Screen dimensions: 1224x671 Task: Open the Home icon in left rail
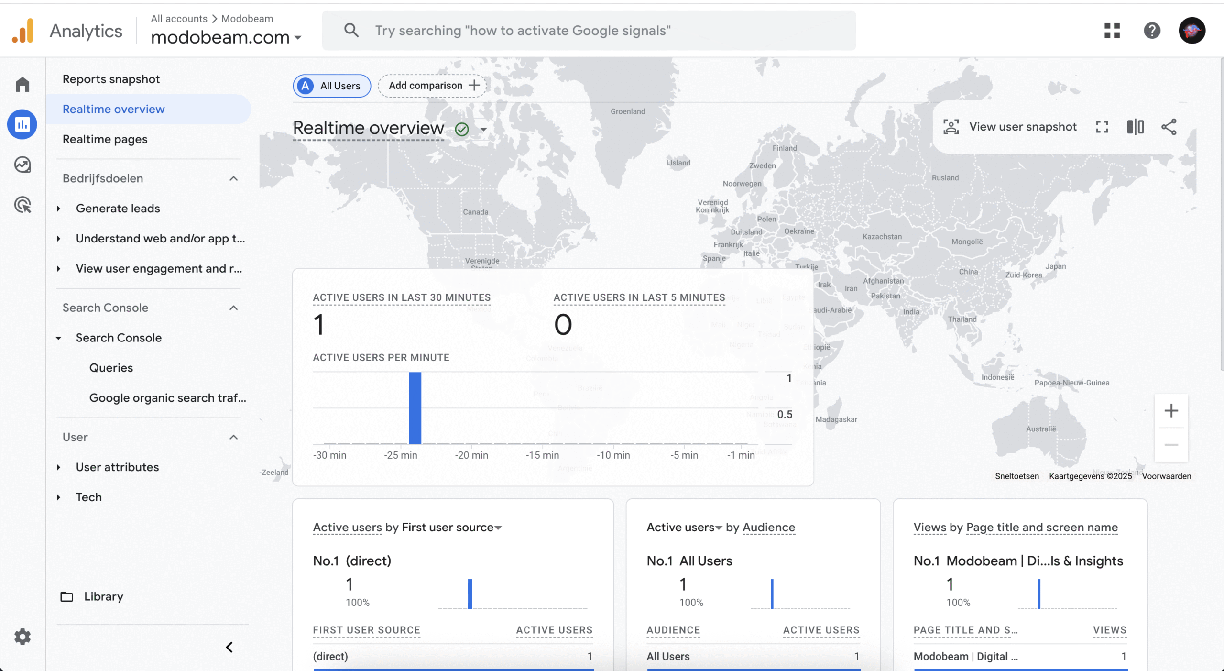click(x=22, y=85)
